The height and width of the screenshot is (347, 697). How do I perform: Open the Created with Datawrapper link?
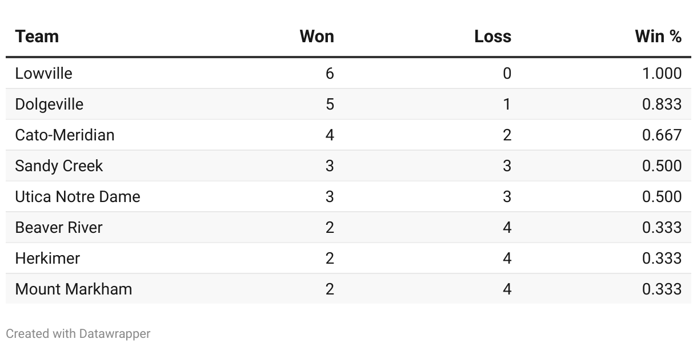(78, 333)
